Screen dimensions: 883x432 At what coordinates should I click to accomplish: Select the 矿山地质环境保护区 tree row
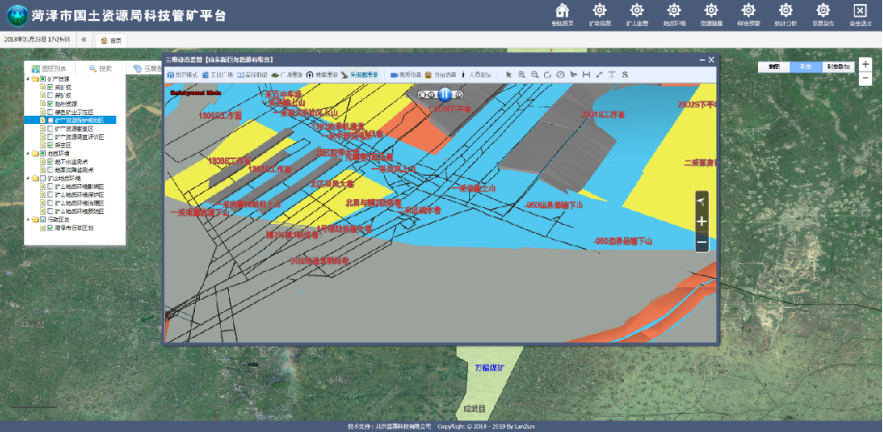(72, 195)
